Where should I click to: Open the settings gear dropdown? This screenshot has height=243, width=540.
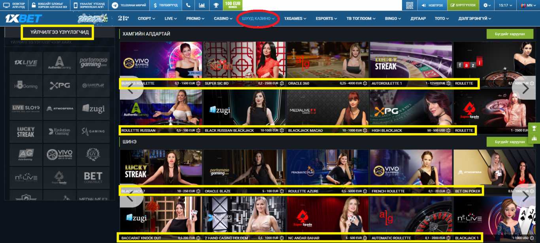(487, 6)
